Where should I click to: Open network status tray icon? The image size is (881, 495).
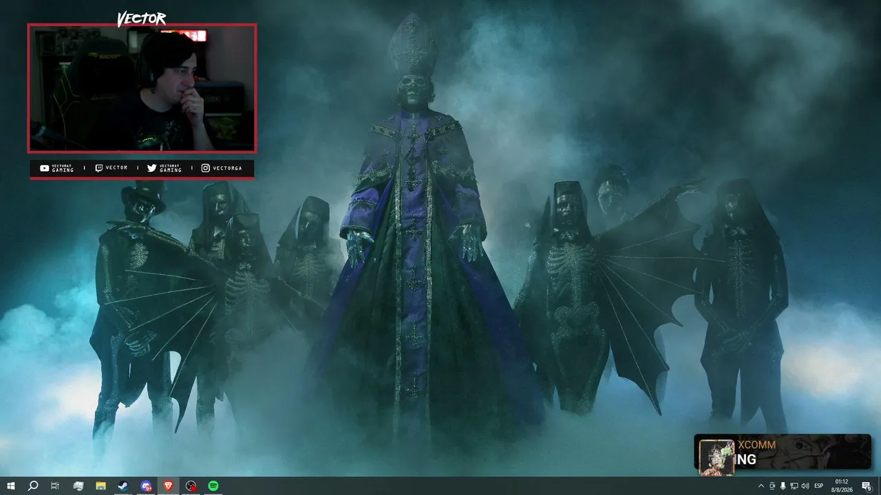tap(794, 486)
